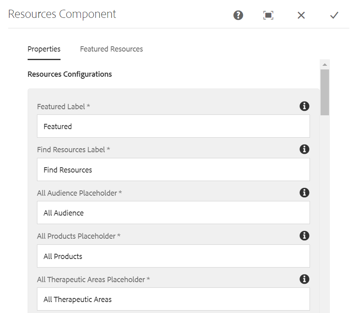This screenshot has width=351, height=313.
Task: Show info for All Audience Placeholder
Action: (304, 193)
